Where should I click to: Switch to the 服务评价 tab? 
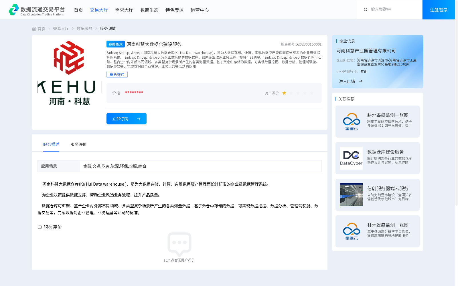(x=79, y=144)
